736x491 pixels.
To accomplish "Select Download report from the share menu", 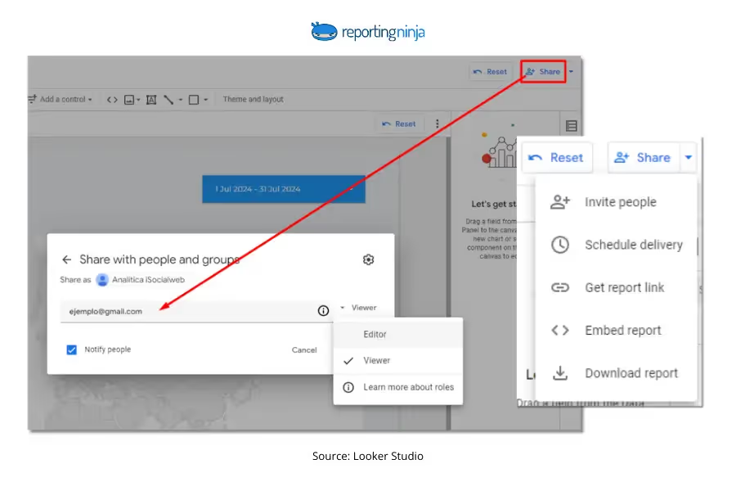I will pos(616,373).
